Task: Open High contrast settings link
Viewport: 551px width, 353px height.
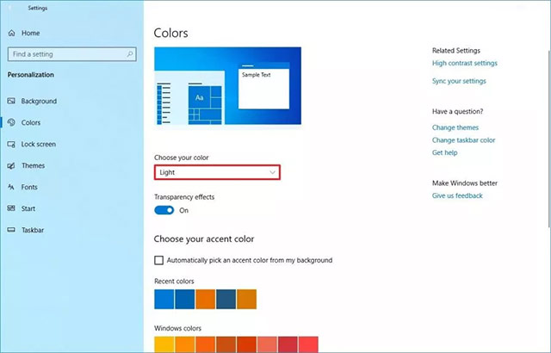Action: coord(465,63)
